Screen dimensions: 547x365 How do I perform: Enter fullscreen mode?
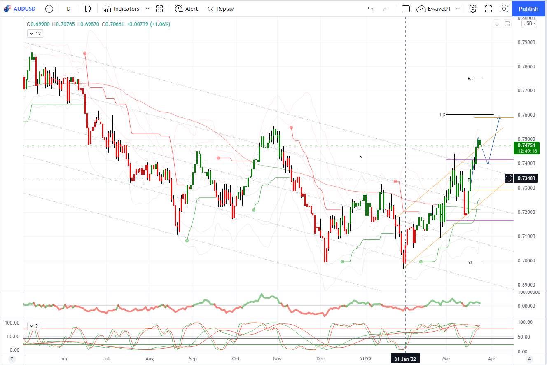489,9
